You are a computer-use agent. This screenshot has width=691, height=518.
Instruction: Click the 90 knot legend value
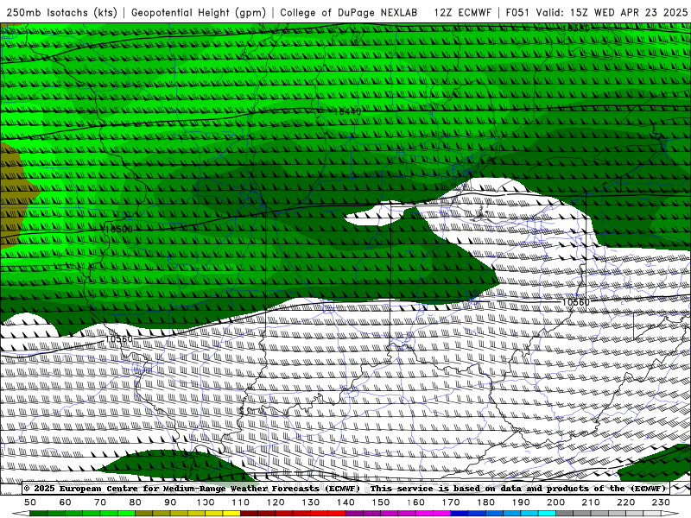tap(170, 502)
